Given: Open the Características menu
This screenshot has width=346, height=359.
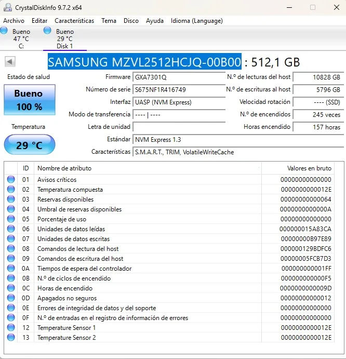Looking at the screenshot, I should [x=74, y=21].
